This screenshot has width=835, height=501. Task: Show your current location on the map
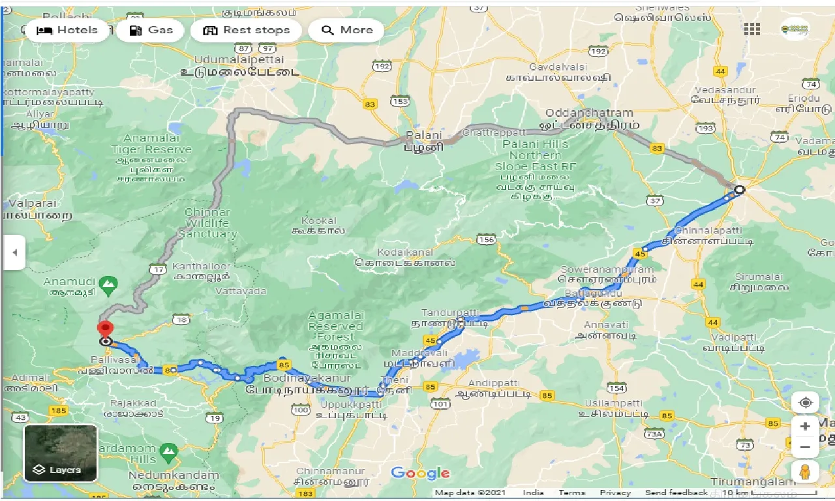point(805,402)
